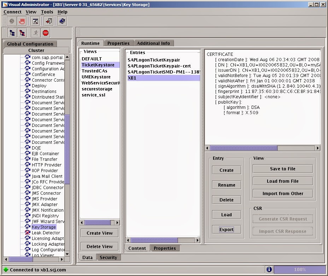Click the running man start service icon
Viewport: 328px width, 276px height.
coord(36,33)
